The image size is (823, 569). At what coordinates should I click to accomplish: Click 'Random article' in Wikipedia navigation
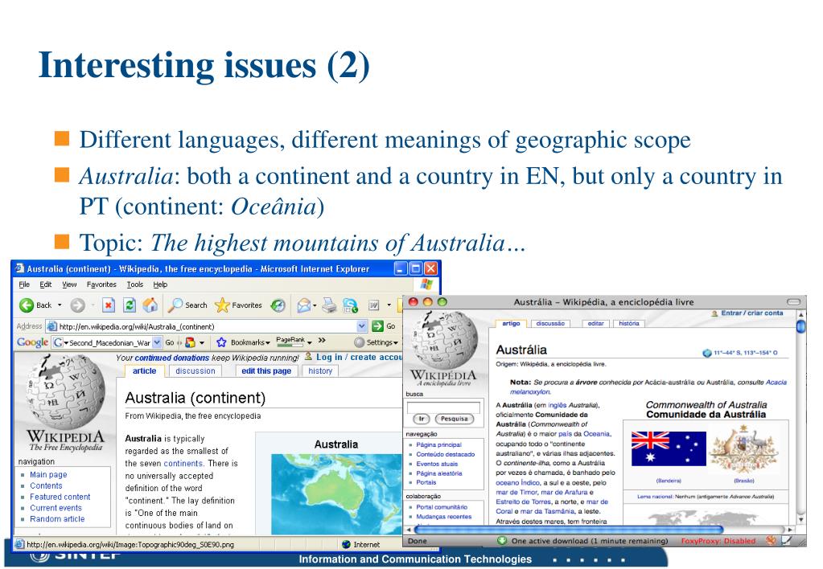[56, 518]
